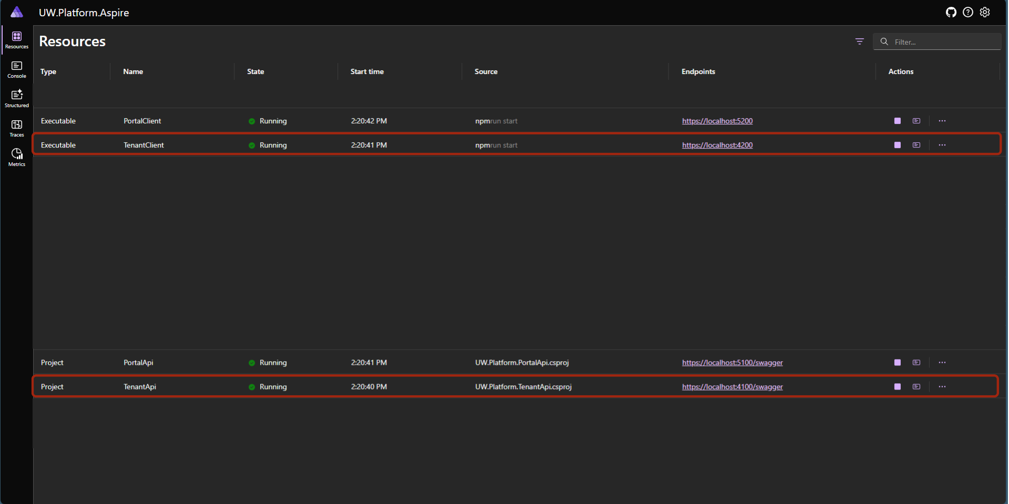Stop the TenantApi resource

(x=897, y=387)
